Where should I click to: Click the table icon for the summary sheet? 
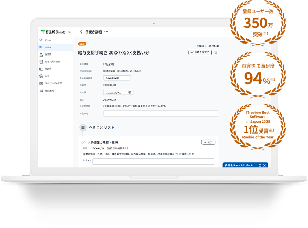(x=41, y=69)
